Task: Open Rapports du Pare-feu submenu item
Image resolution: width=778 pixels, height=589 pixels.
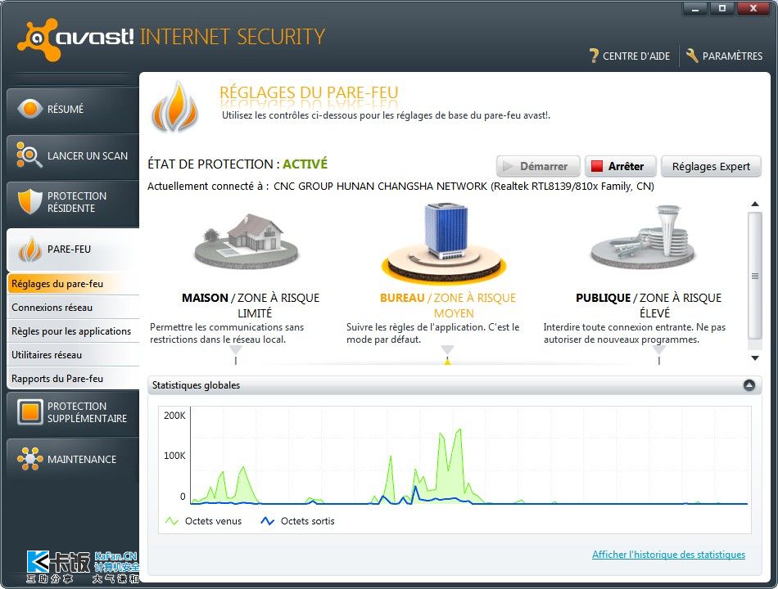Action: pos(73,378)
